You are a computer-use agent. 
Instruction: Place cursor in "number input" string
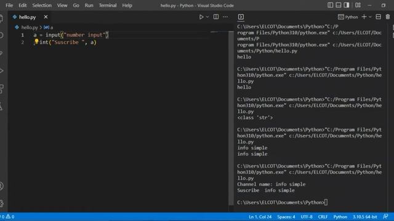[84, 35]
